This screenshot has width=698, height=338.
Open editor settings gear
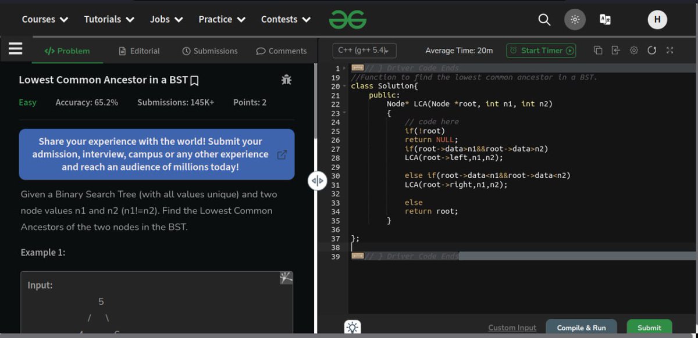(634, 51)
